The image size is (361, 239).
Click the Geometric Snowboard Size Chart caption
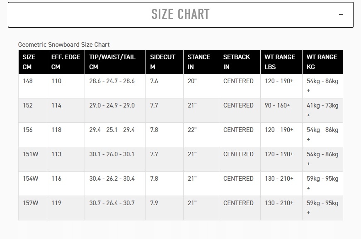point(64,45)
